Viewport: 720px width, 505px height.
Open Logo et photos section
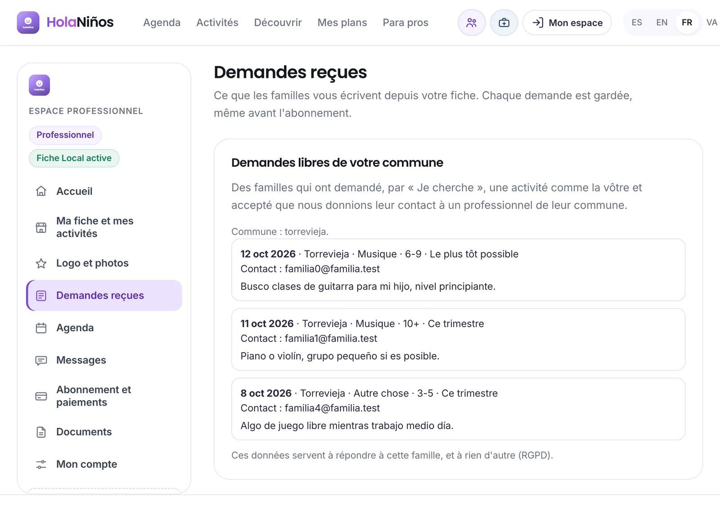pos(104,263)
